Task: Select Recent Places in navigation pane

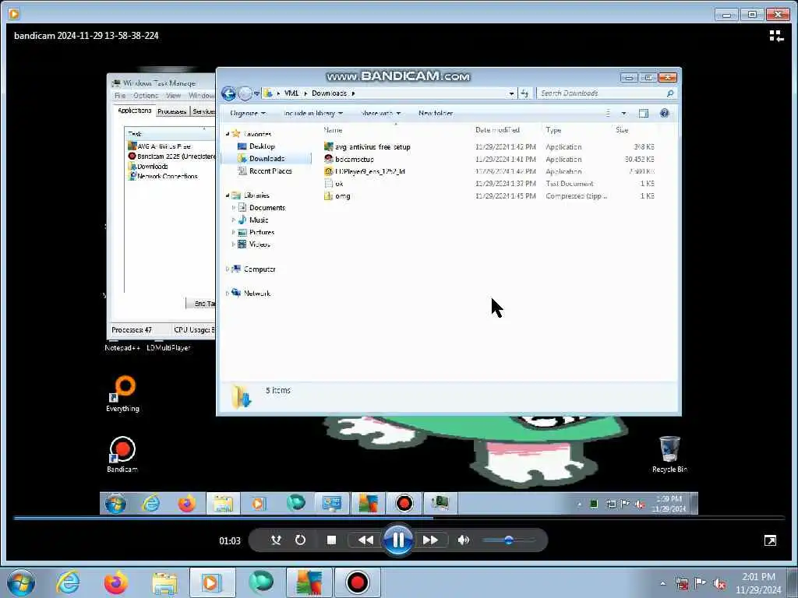Action: [270, 171]
